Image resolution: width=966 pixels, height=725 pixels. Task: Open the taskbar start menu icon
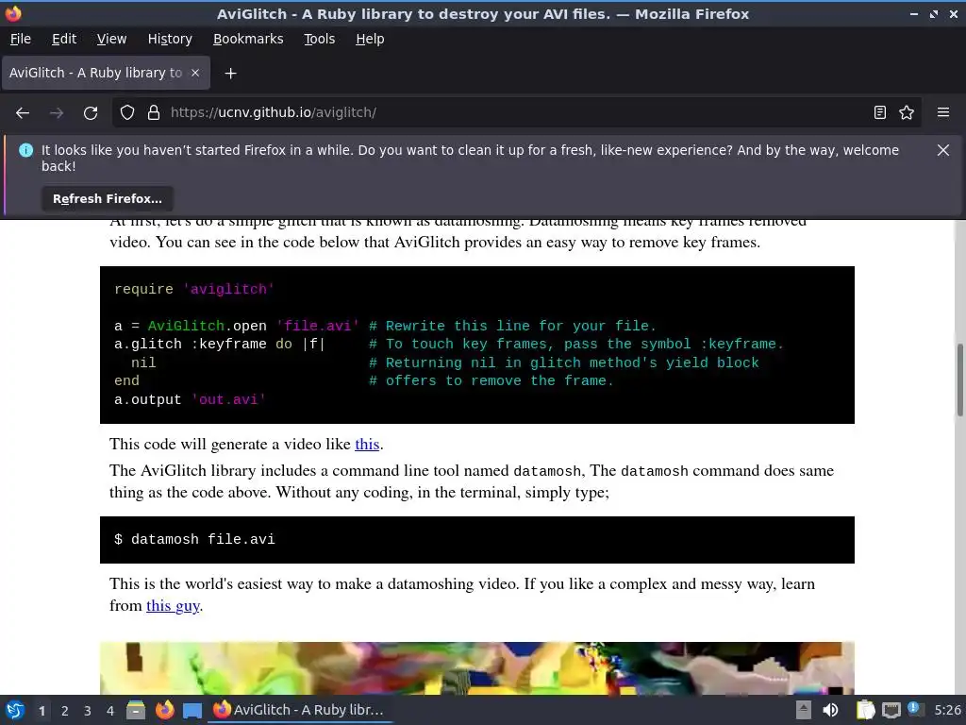tap(15, 710)
